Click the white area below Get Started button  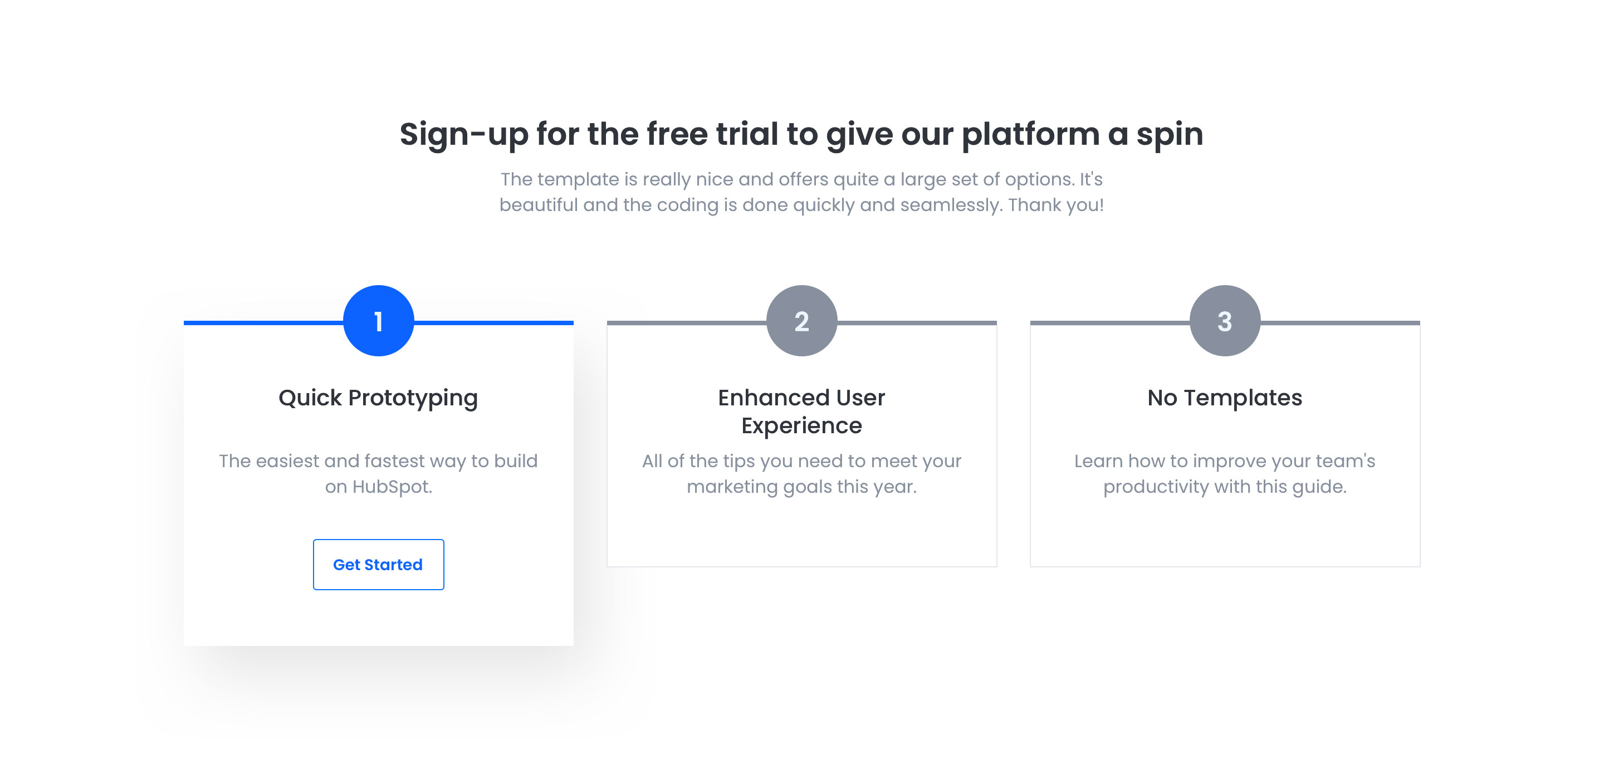tap(379, 618)
